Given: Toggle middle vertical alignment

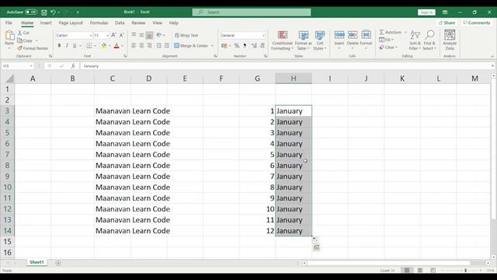Looking at the screenshot, I should 141,35.
